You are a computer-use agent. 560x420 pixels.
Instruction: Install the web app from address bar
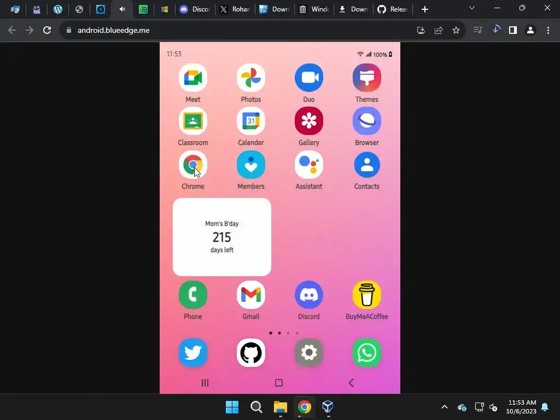pyautogui.click(x=421, y=31)
